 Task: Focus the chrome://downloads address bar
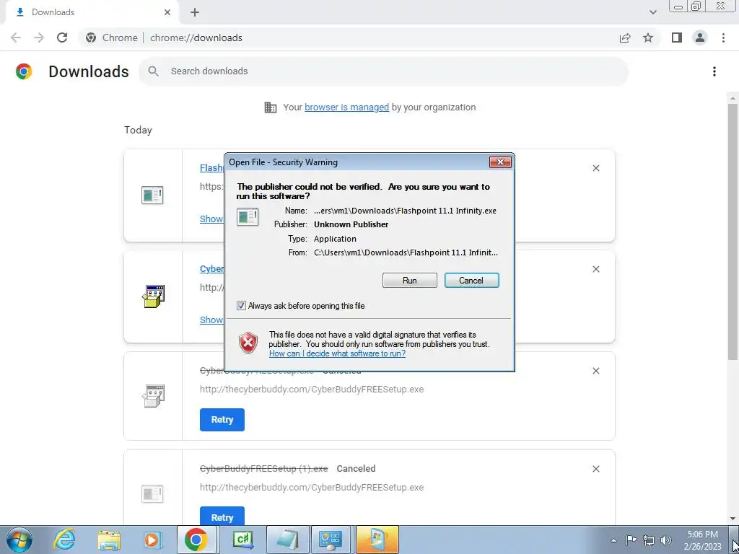196,38
